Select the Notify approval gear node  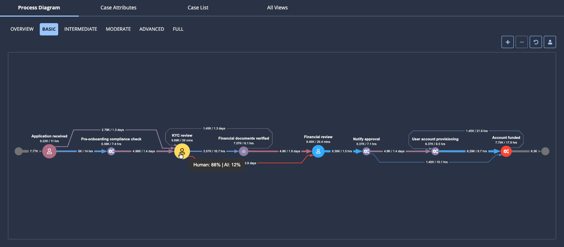tap(366, 151)
